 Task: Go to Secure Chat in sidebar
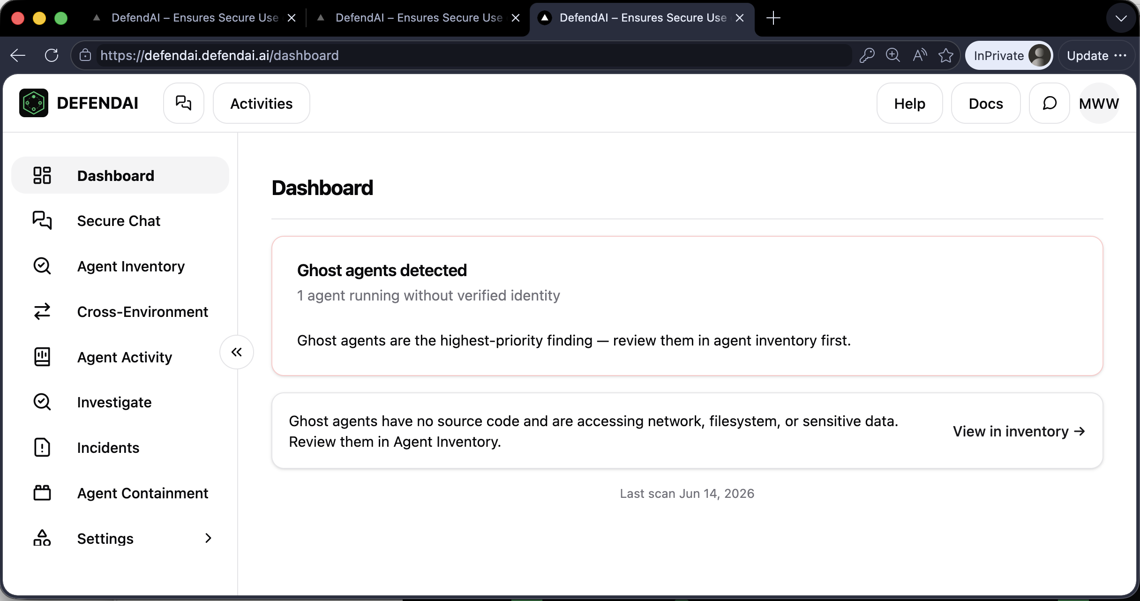(120, 220)
